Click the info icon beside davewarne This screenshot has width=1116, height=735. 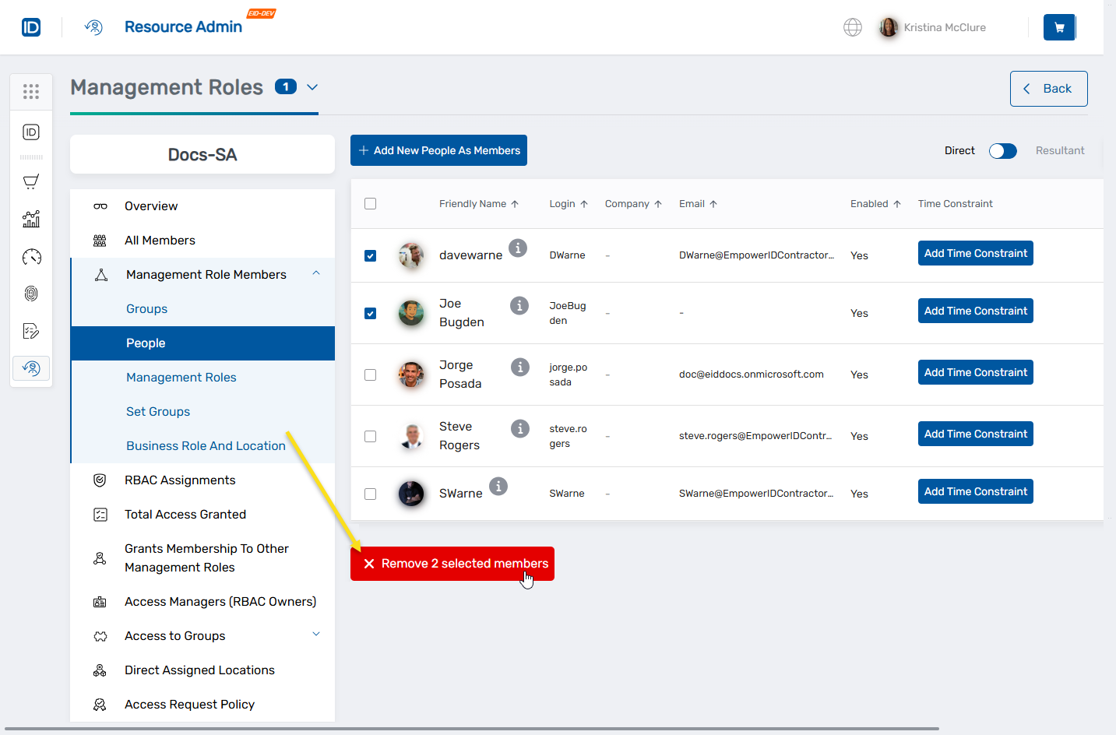[x=518, y=248]
